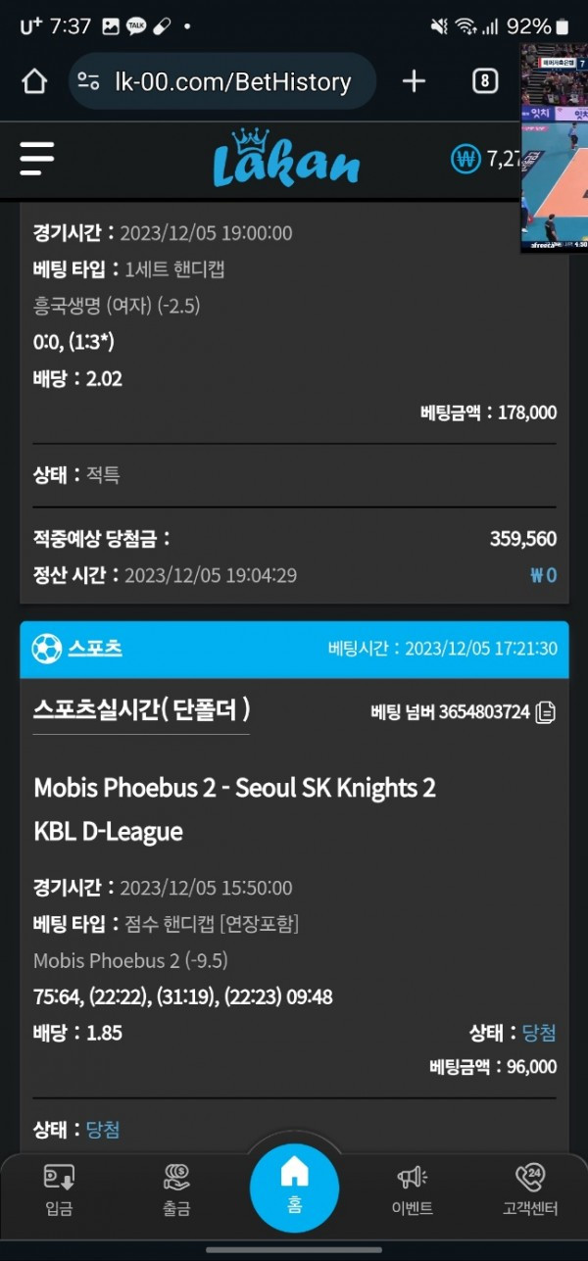This screenshot has width=588, height=1261.
Task: Copy bet number 3654803724
Action: [x=546, y=712]
